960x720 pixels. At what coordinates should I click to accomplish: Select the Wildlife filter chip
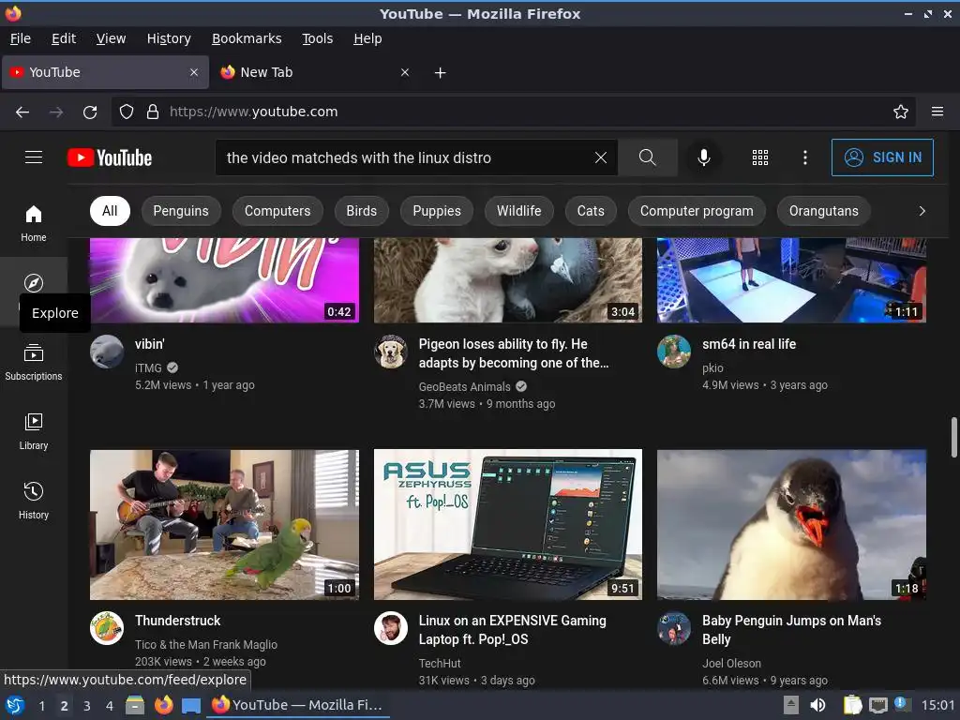518,211
